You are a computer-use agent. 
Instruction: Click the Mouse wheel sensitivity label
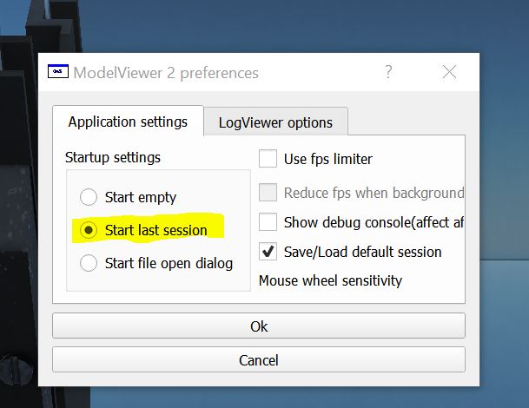(x=330, y=280)
